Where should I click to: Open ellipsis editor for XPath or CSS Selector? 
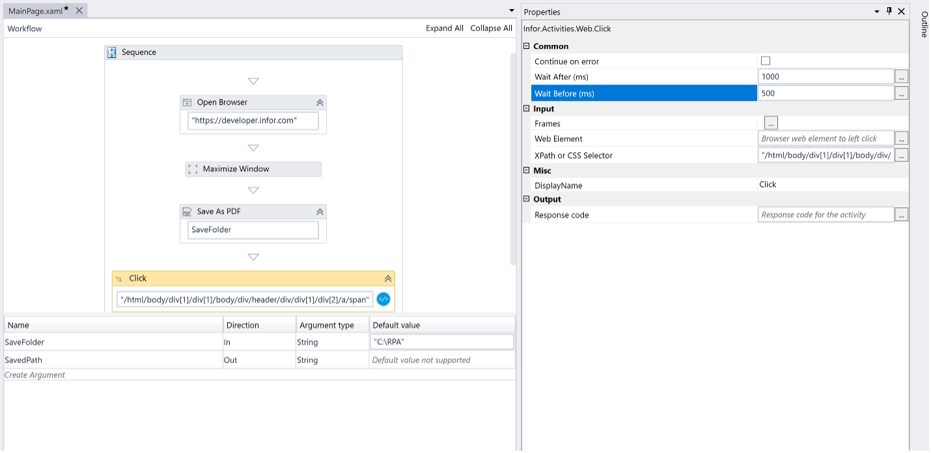pyautogui.click(x=901, y=156)
